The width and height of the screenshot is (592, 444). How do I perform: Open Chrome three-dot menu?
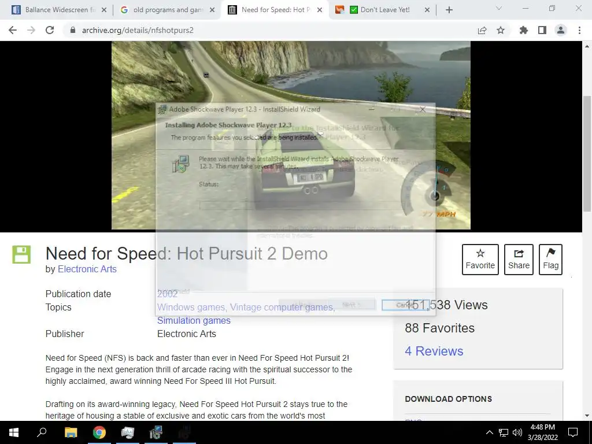(x=579, y=30)
